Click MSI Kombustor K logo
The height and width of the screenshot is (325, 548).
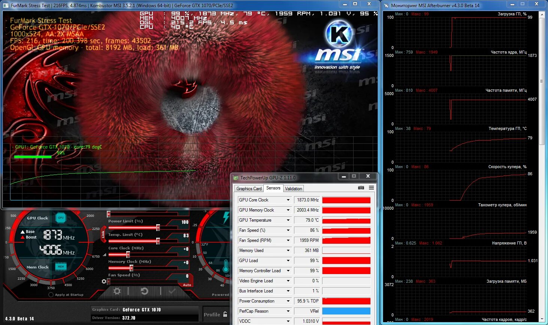click(x=339, y=34)
